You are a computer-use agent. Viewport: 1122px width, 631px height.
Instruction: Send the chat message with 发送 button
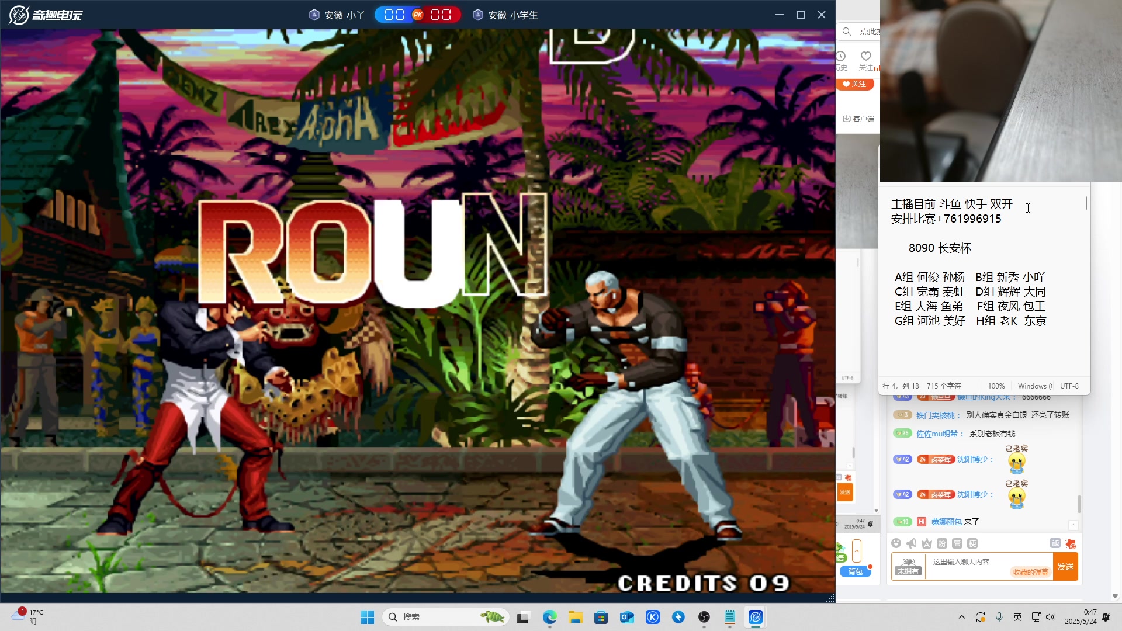1065,567
